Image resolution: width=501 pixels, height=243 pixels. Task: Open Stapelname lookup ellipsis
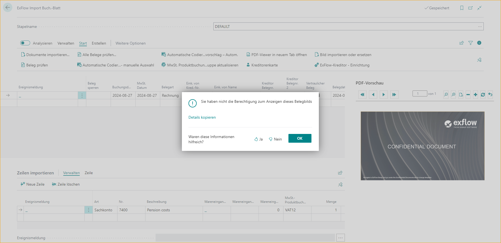coord(480,27)
